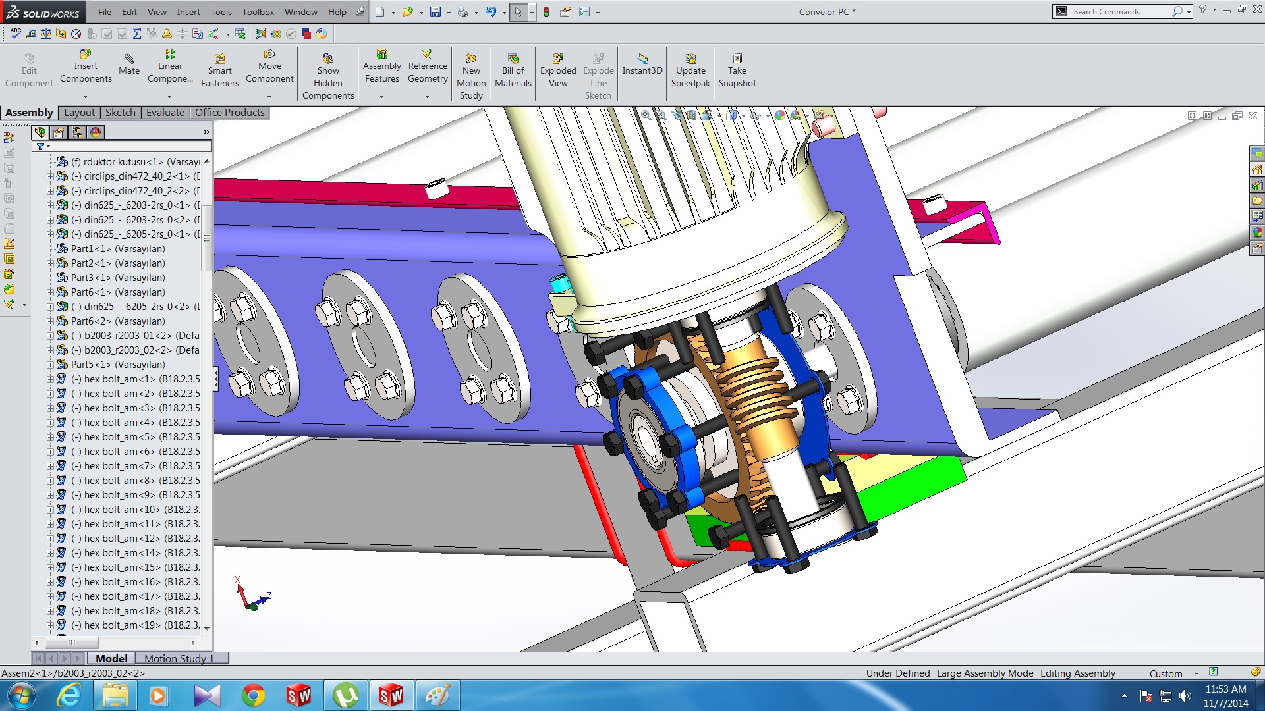Image resolution: width=1265 pixels, height=711 pixels.
Task: Open the DisplayManager tab icon
Action: tap(96, 132)
